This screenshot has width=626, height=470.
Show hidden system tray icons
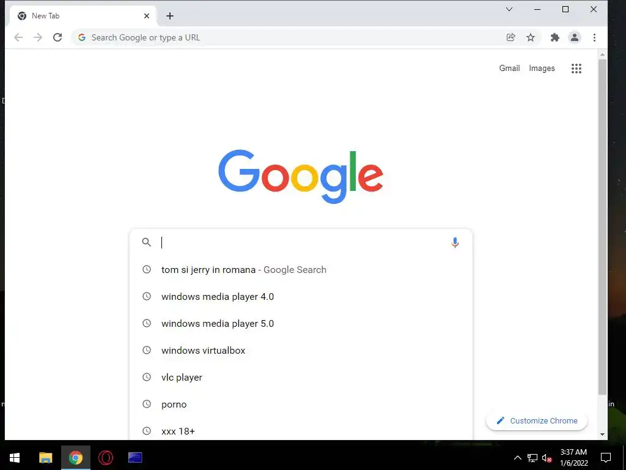517,458
